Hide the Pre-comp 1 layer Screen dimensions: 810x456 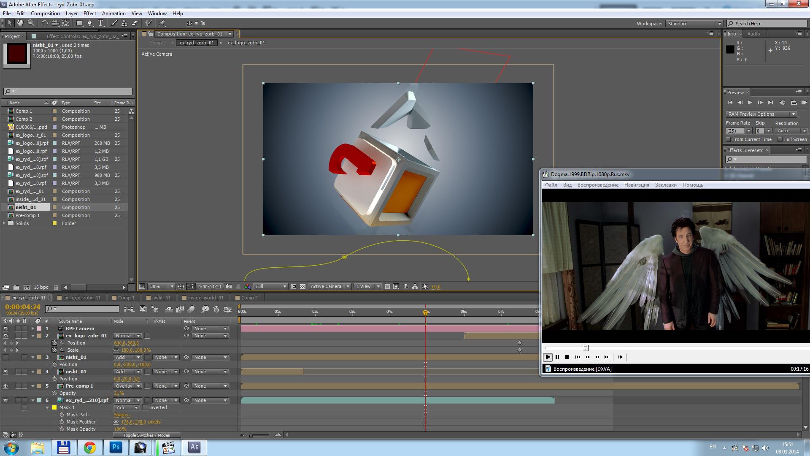click(x=5, y=386)
